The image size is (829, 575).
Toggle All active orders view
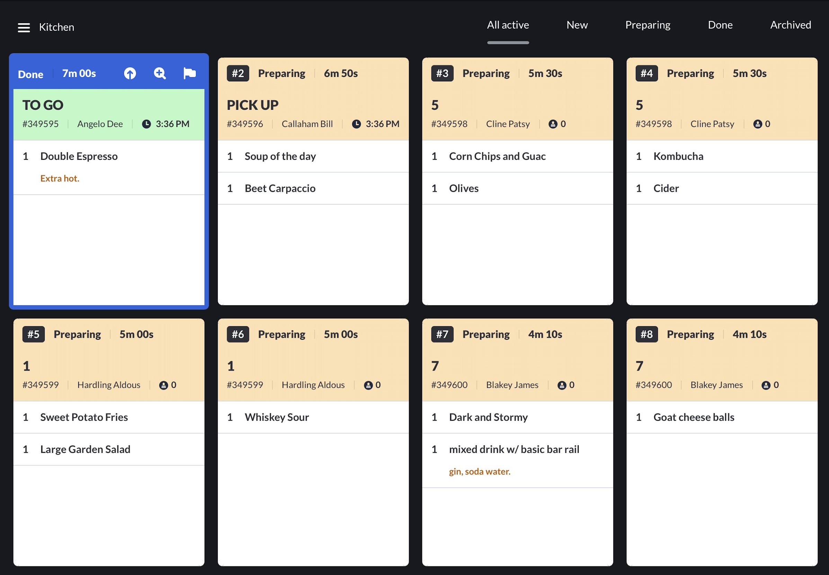tap(508, 25)
